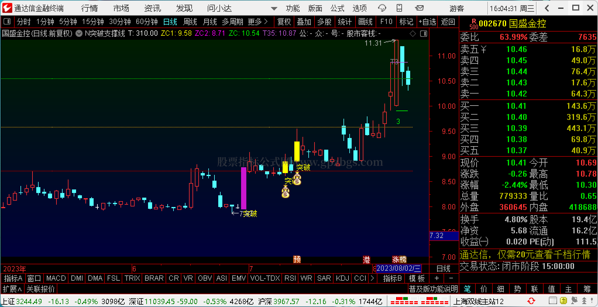Viewport: 598px width, 307px height.
Task: Open the list window icon in status bar
Action: point(553,301)
